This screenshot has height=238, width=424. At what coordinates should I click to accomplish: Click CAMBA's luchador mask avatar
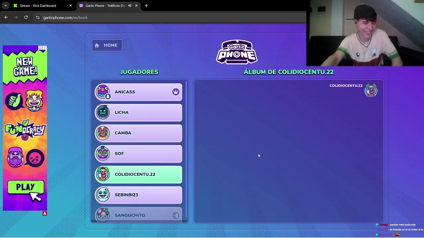coord(103,133)
